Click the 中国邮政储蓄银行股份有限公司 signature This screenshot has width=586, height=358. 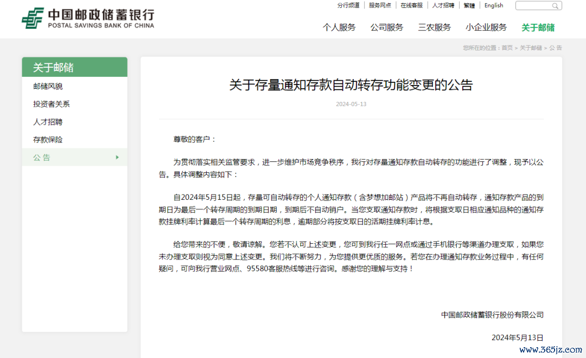pos(492,315)
